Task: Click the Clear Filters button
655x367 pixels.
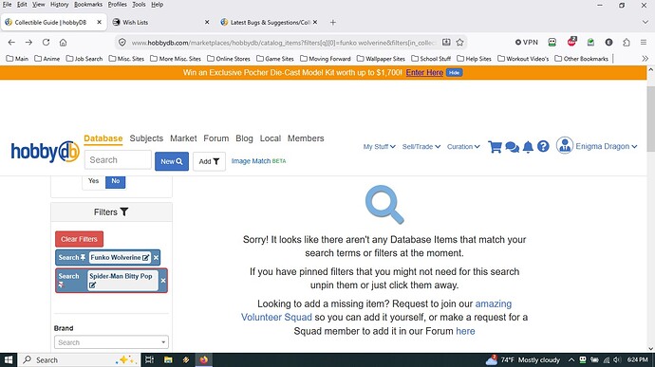Action: (80, 239)
